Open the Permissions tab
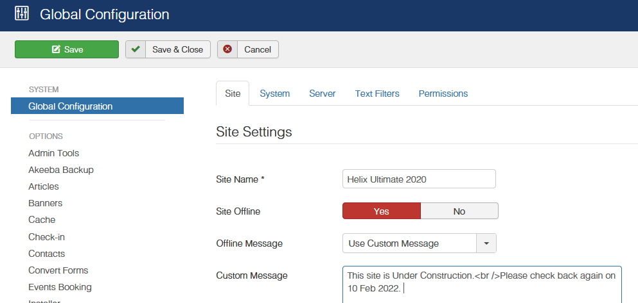Screen dimensions: 638x303 [443, 94]
